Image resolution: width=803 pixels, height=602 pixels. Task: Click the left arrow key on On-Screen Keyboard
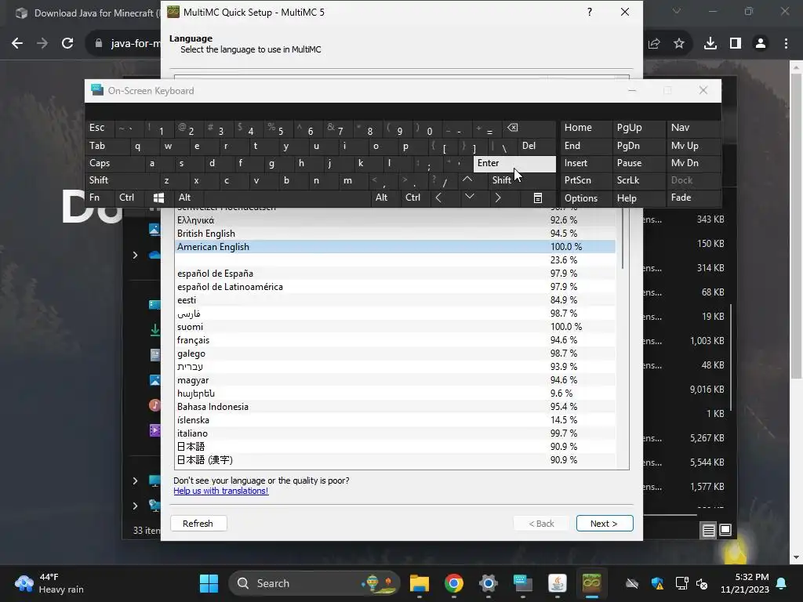click(x=438, y=198)
